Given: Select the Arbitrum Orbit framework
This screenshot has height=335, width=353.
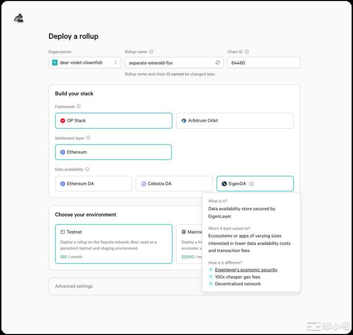Looking at the screenshot, I should 235,121.
